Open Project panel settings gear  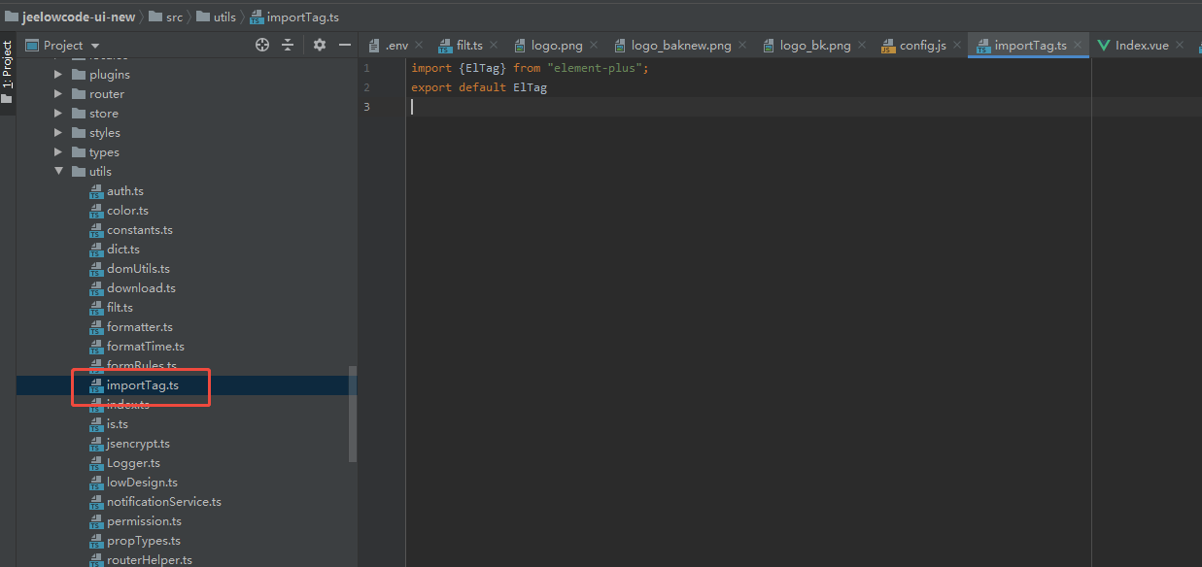(x=320, y=45)
